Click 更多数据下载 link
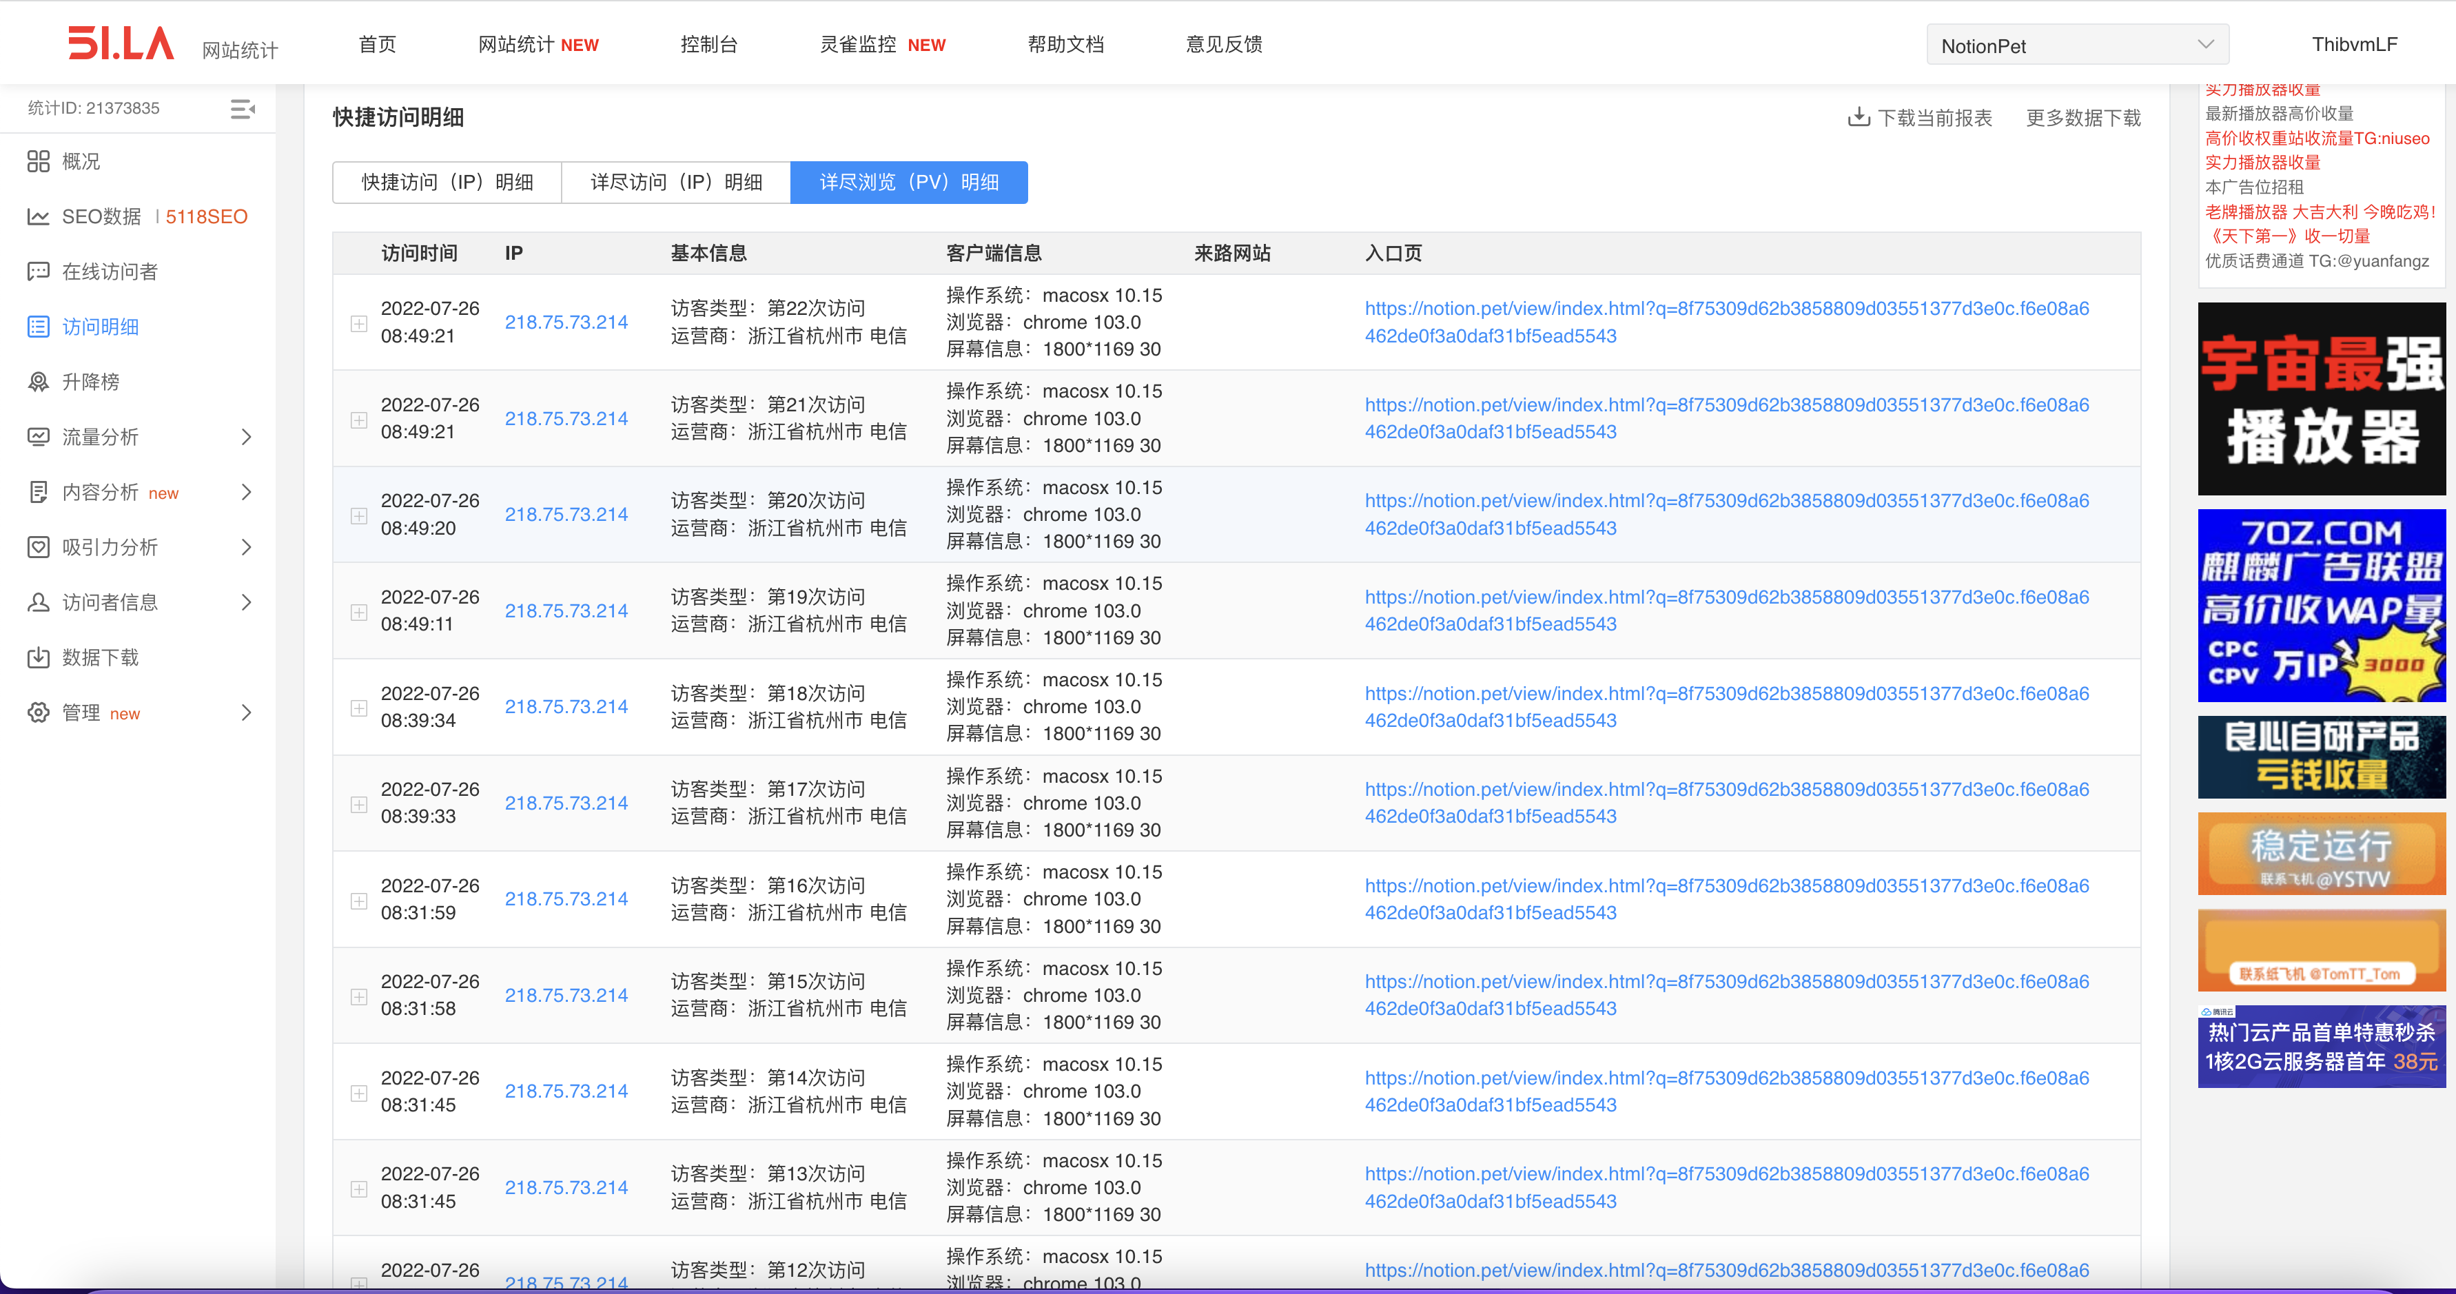Viewport: 2456px width, 1294px height. pos(2083,117)
